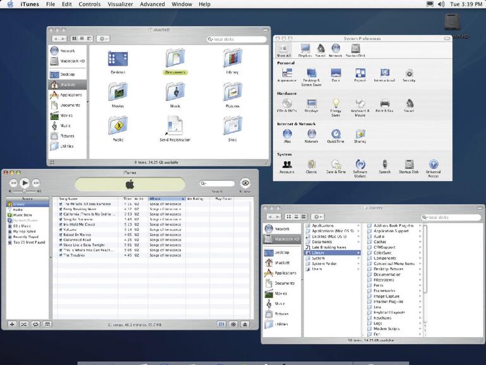Uncheck the song 'Volcano' checkbox
Viewport: 486px width, 365px height.
(x=61, y=230)
